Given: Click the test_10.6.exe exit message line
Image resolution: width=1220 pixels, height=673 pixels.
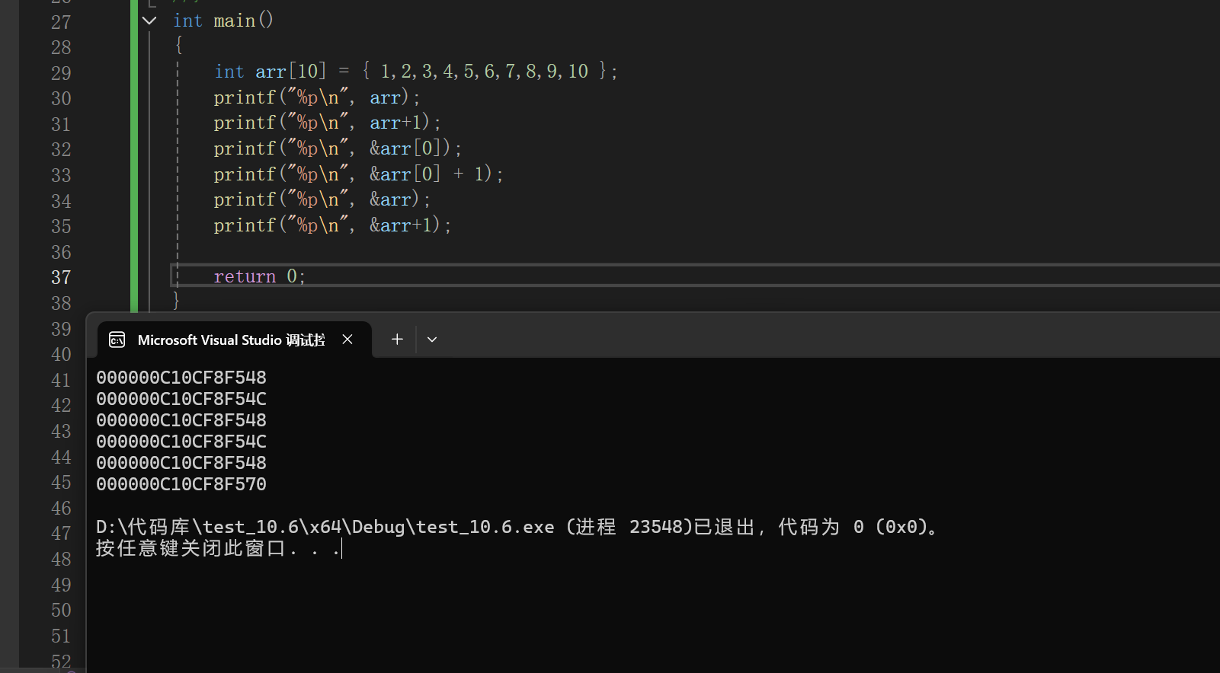Looking at the screenshot, I should [x=518, y=527].
